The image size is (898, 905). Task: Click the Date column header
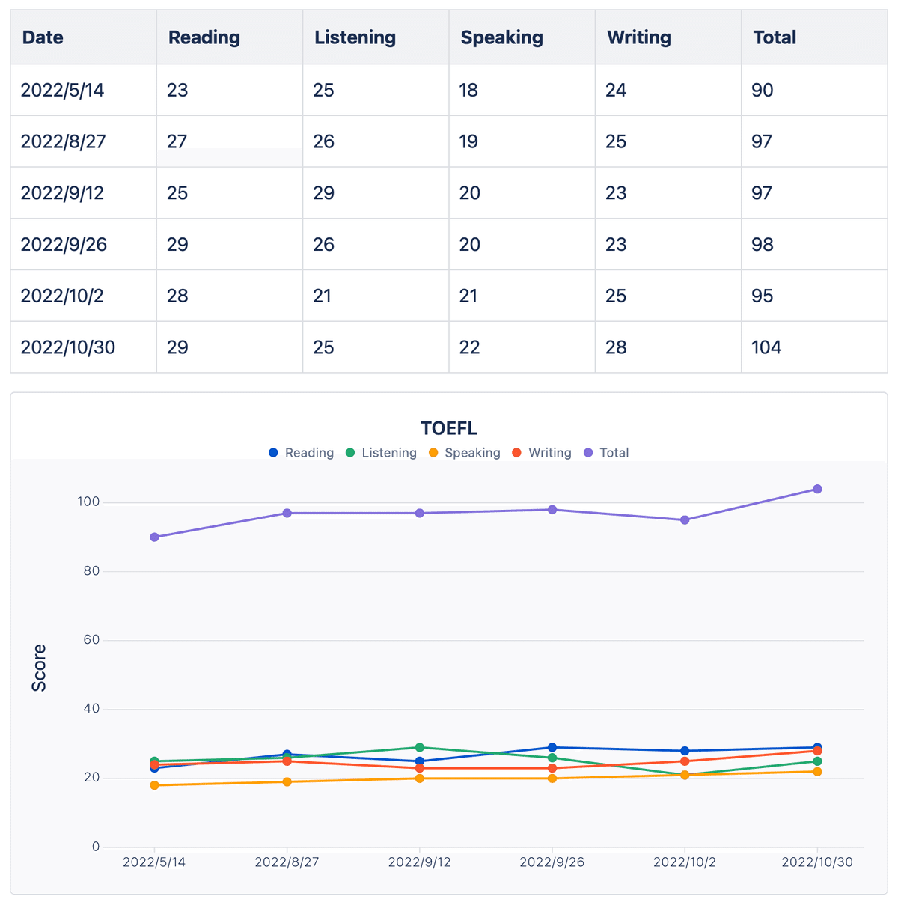[83, 37]
